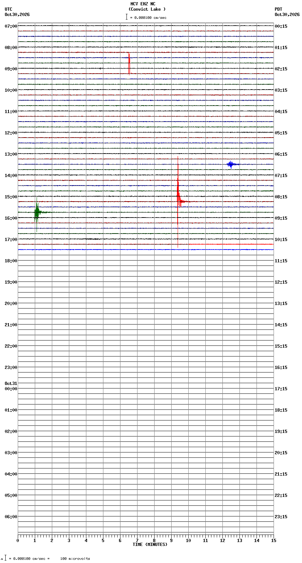Viewport: 302px width, 563px height.
Task: Select the '03:00' UTC row label
Action: click(x=11, y=453)
